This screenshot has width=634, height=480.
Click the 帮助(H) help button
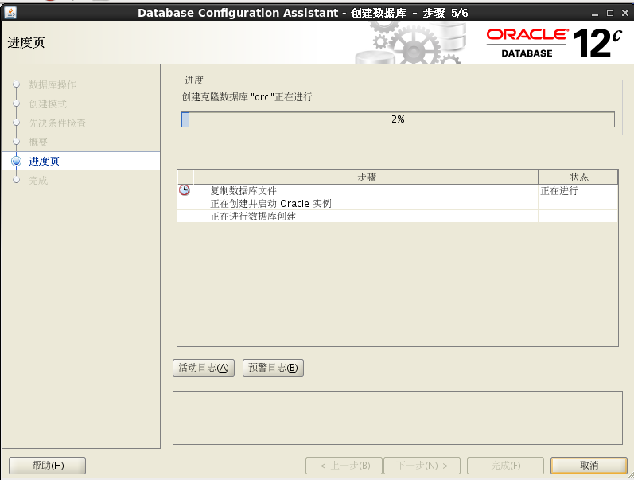coord(47,466)
